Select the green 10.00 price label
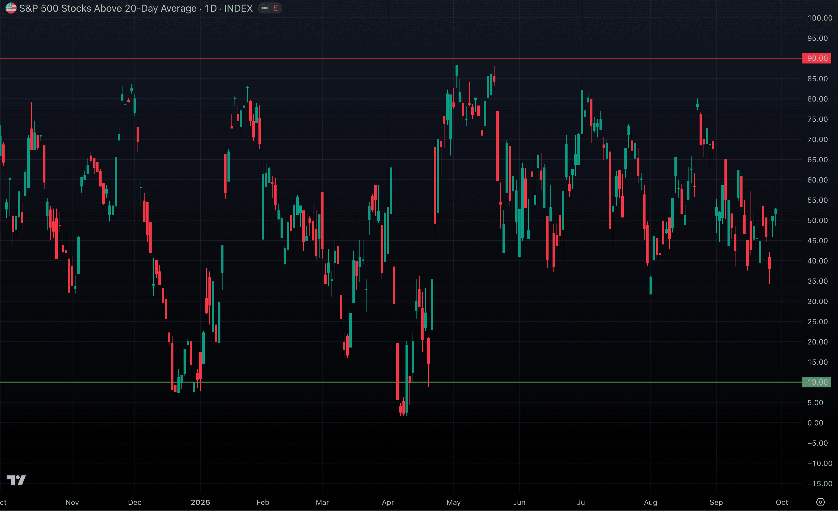 point(817,382)
